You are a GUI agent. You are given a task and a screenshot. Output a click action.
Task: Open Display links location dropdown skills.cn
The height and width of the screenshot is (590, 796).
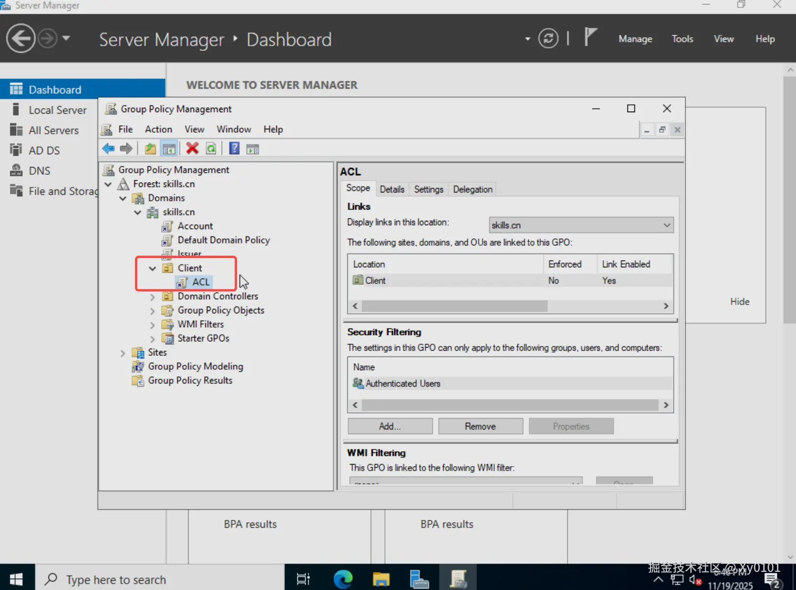pos(581,225)
